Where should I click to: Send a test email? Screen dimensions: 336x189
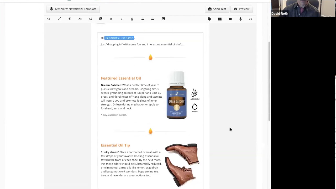pos(217,9)
